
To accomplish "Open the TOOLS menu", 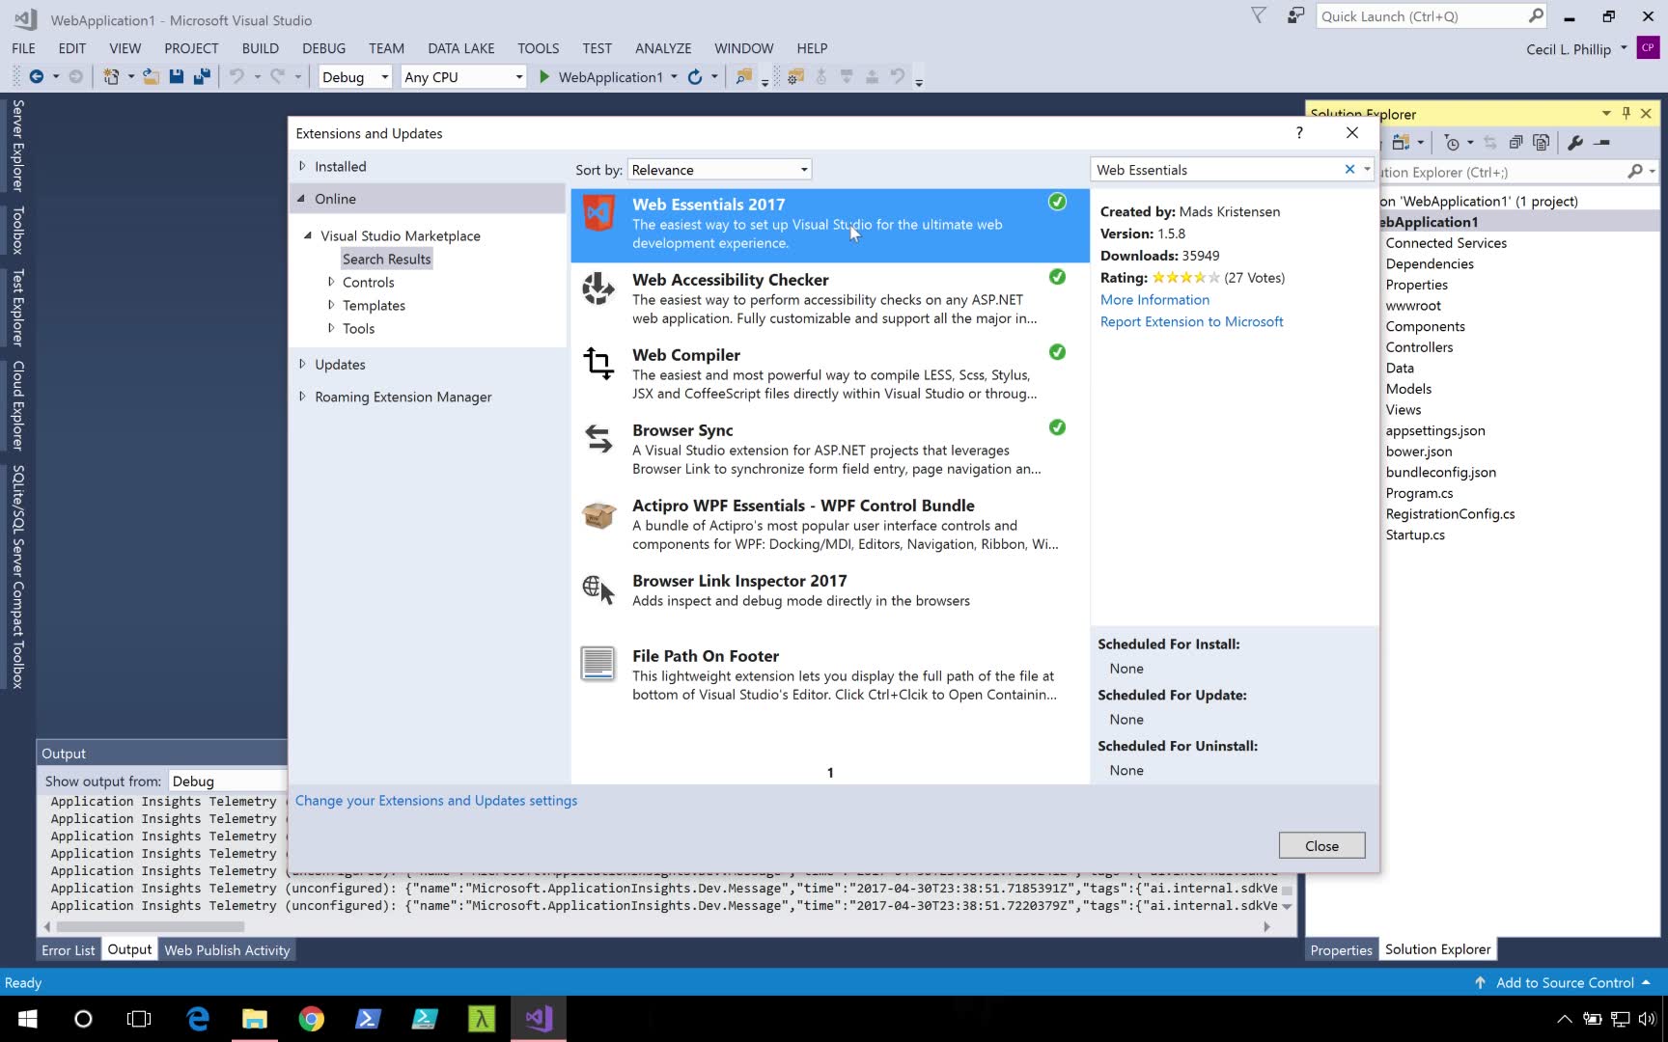I will [538, 48].
